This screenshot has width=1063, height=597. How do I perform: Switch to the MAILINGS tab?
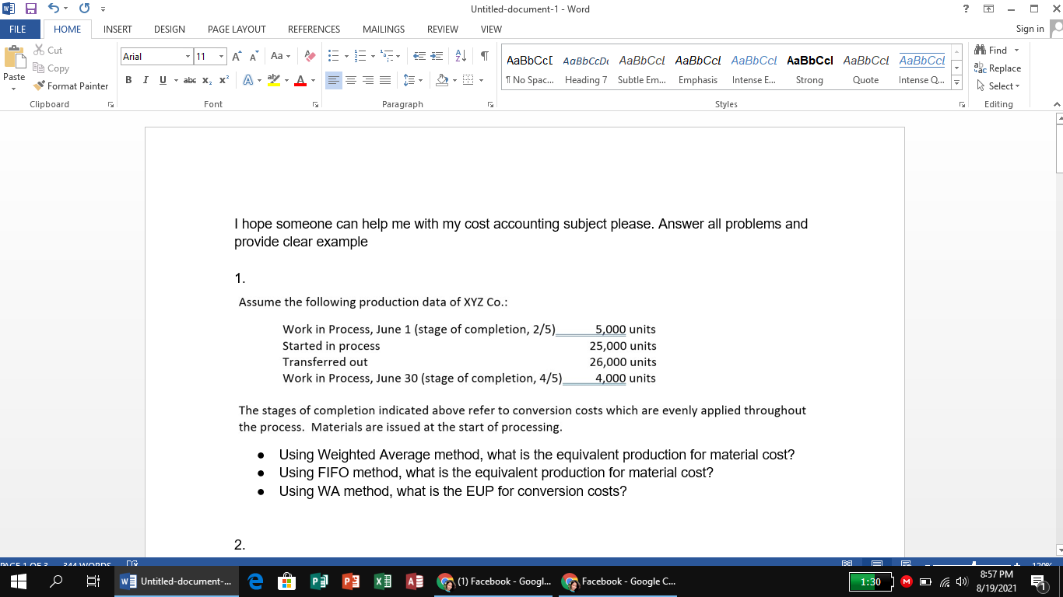pyautogui.click(x=383, y=30)
